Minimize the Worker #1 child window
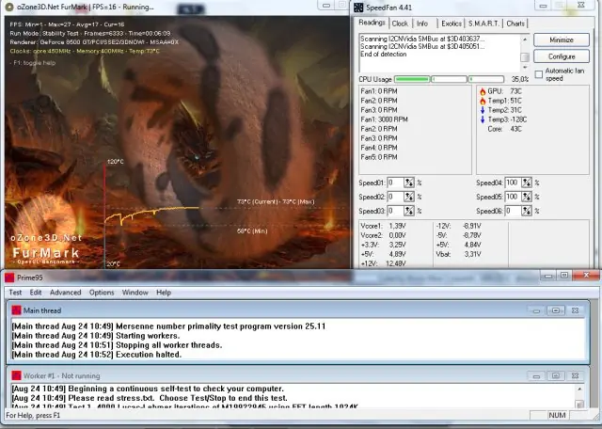Image resolution: width=602 pixels, height=429 pixels. 536,376
